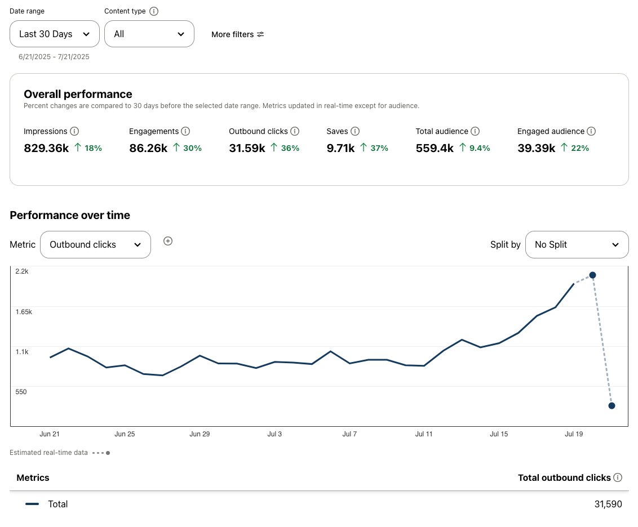Open the Outbound clicks metric dropdown
This screenshot has width=638, height=527.
(96, 244)
